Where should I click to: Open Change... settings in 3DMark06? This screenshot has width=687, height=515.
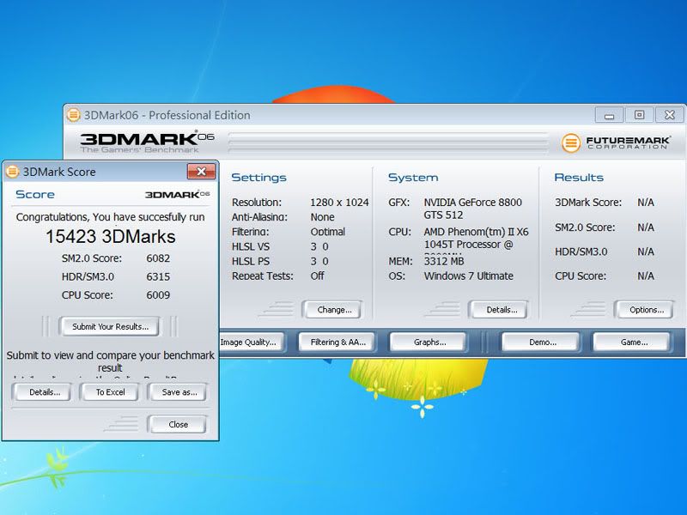[334, 310]
